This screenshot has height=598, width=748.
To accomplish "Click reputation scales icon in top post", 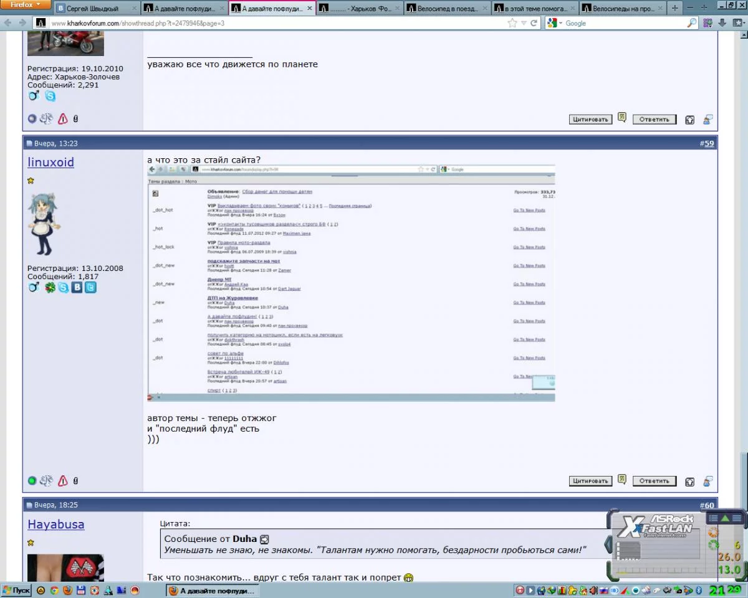I will 47,118.
